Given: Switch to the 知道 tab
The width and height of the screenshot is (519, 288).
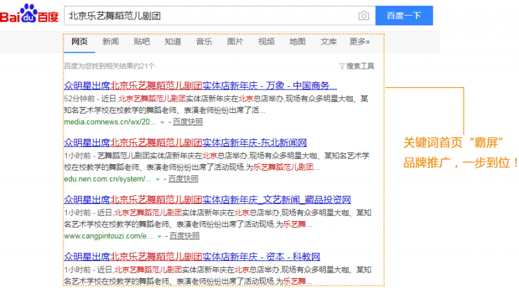Looking at the screenshot, I should [x=173, y=42].
